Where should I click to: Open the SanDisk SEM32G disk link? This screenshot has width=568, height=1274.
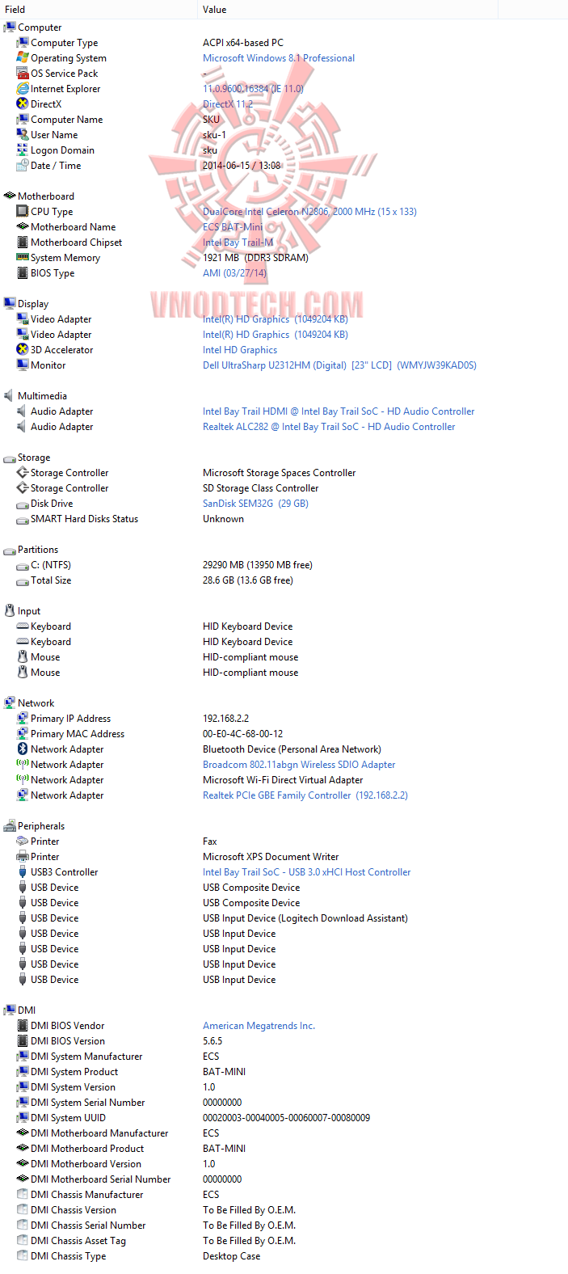(255, 504)
